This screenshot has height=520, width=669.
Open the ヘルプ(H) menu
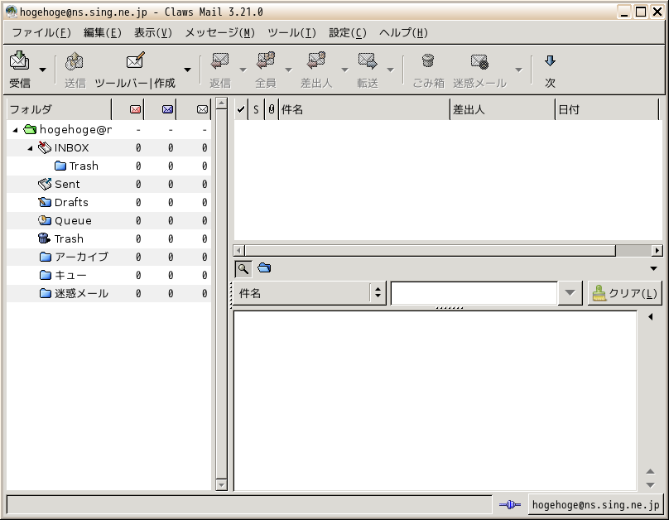coord(403,33)
